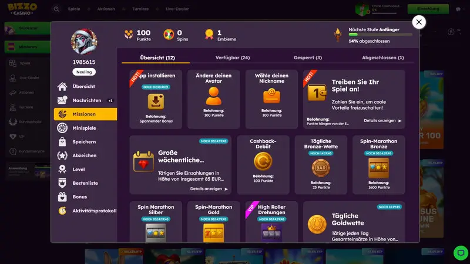Image resolution: width=470 pixels, height=264 pixels.
Task: Open the Spin-Marathon Bronze slot icon
Action: click(378, 168)
